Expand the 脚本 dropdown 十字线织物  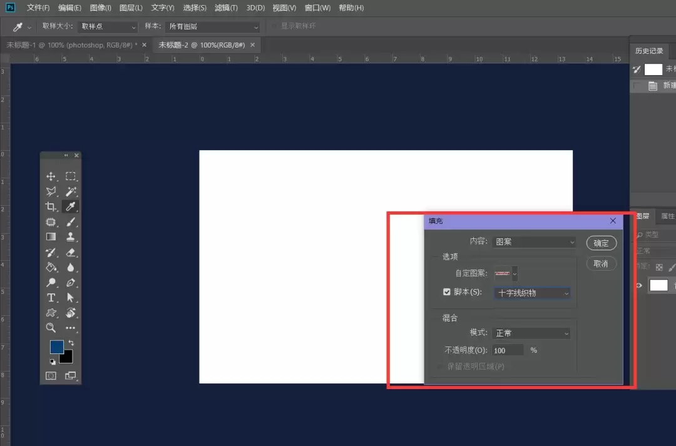click(x=533, y=293)
